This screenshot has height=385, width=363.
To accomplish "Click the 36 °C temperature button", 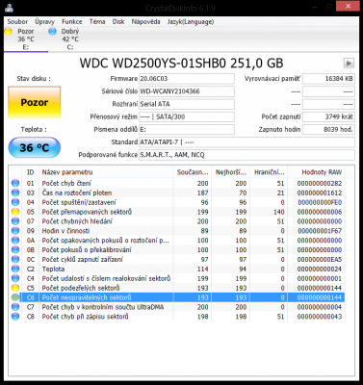I will tap(35, 147).
